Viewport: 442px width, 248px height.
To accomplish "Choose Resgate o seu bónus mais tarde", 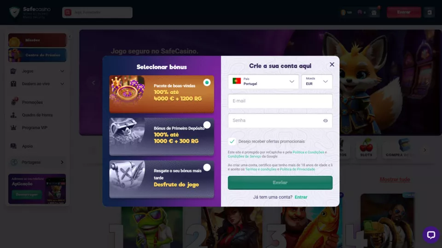I will pos(207,167).
